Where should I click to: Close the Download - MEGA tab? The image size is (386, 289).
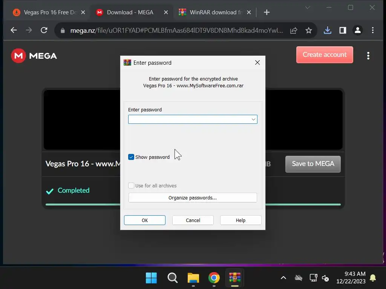(166, 12)
